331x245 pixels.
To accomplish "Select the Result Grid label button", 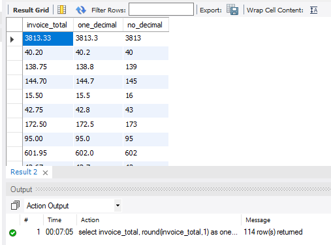I will click(x=31, y=10).
